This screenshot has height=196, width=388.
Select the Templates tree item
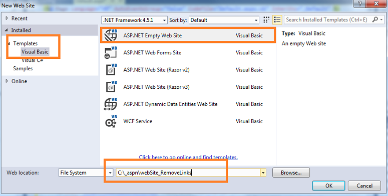click(25, 43)
